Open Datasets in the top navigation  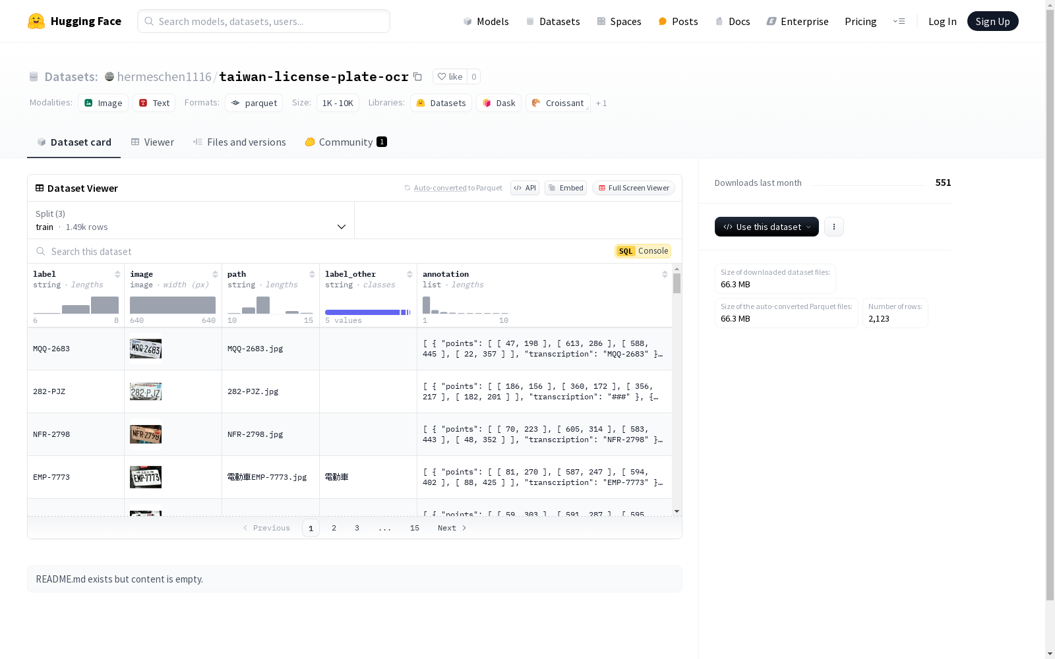[553, 21]
